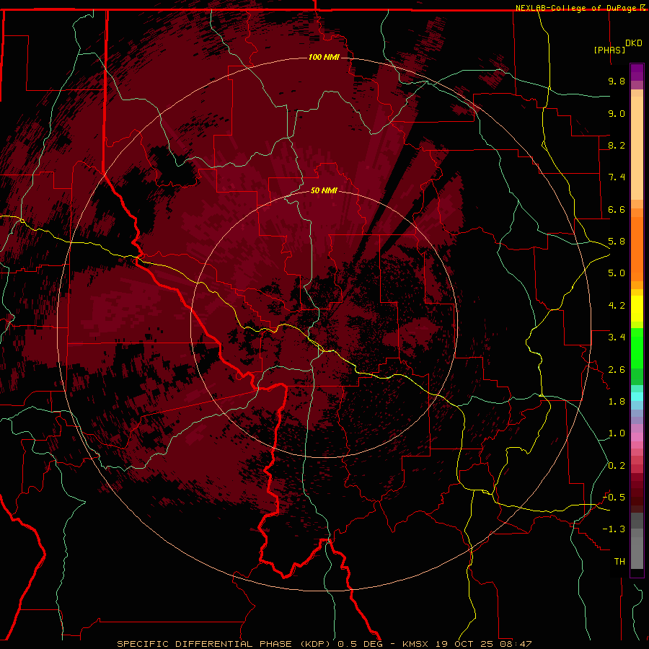The image size is (649, 649).
Task: Click the 4.2 legend value
Action: tap(617, 306)
